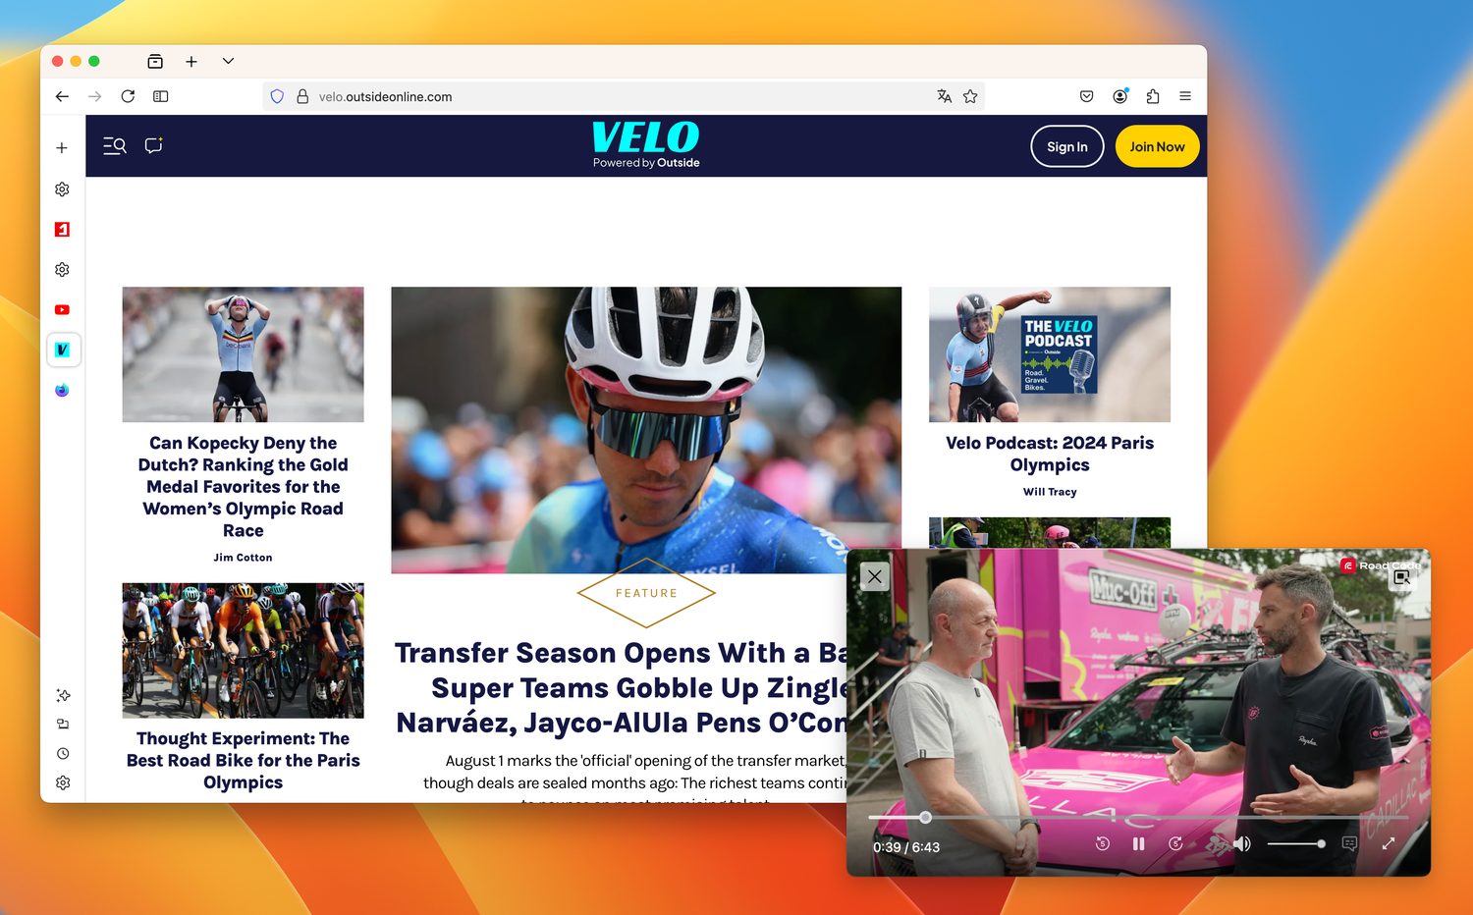Open the History clock panel in the sidebar

click(63, 754)
